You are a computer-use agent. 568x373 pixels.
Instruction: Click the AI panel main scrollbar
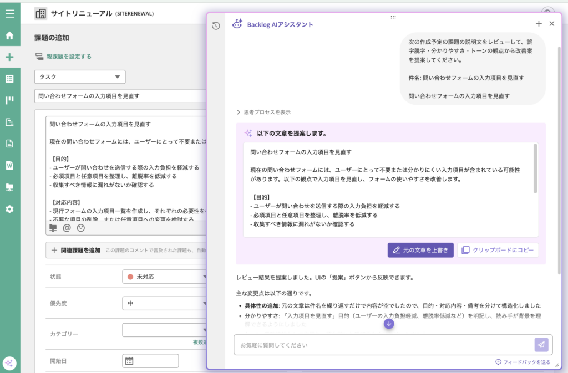tap(559, 159)
